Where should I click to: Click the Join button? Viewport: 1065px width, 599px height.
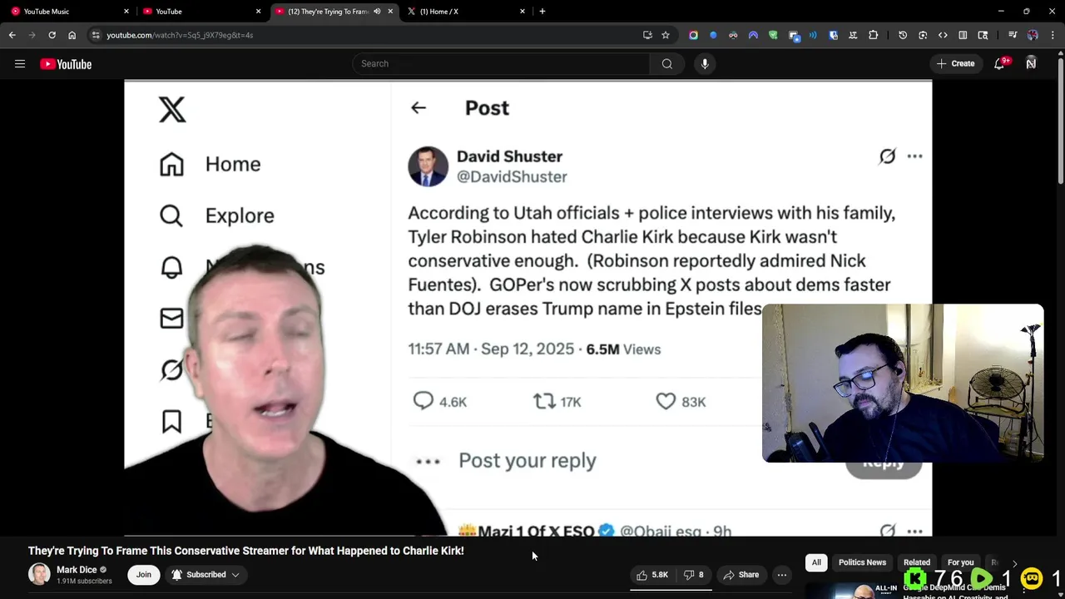pos(144,575)
